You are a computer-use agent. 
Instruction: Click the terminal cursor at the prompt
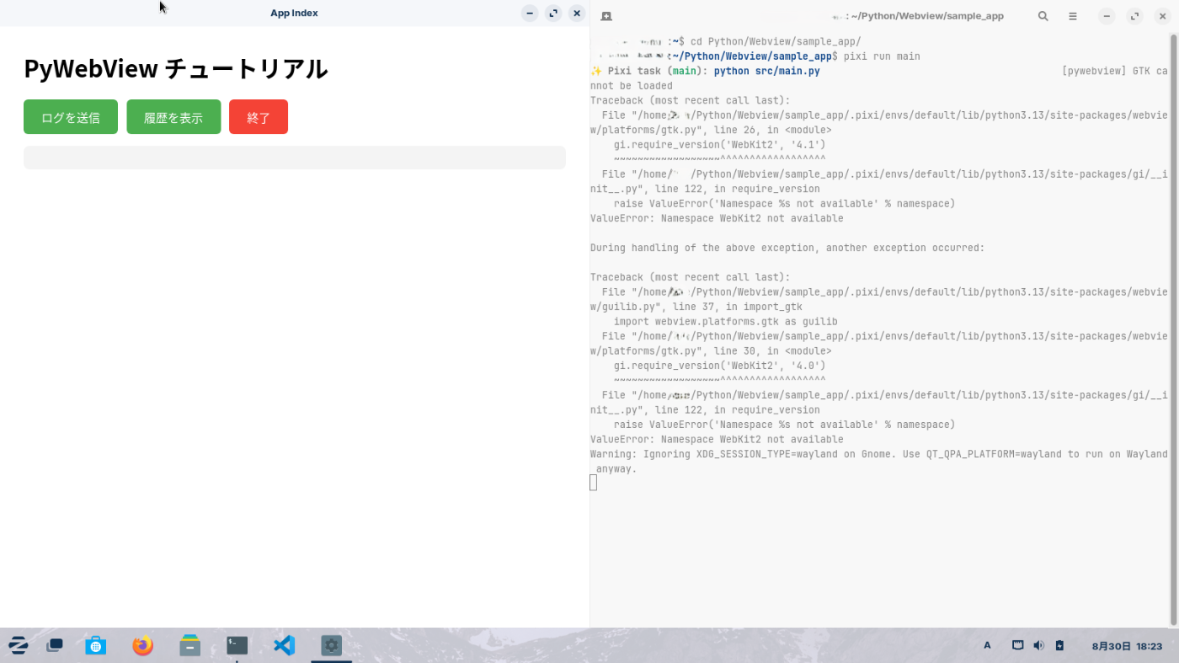594,483
